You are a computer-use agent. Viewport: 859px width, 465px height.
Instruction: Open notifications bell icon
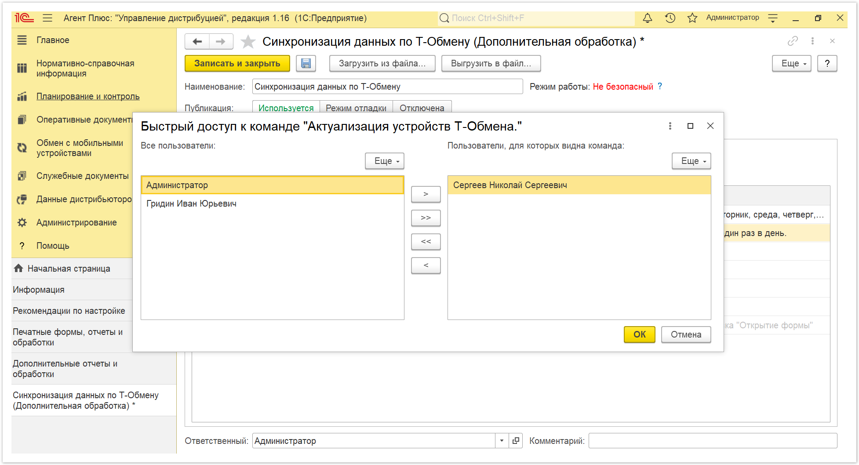tap(648, 18)
